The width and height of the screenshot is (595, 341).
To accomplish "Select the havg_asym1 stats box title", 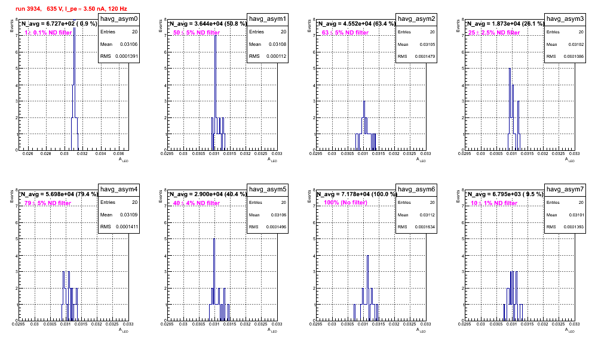I will [x=268, y=19].
